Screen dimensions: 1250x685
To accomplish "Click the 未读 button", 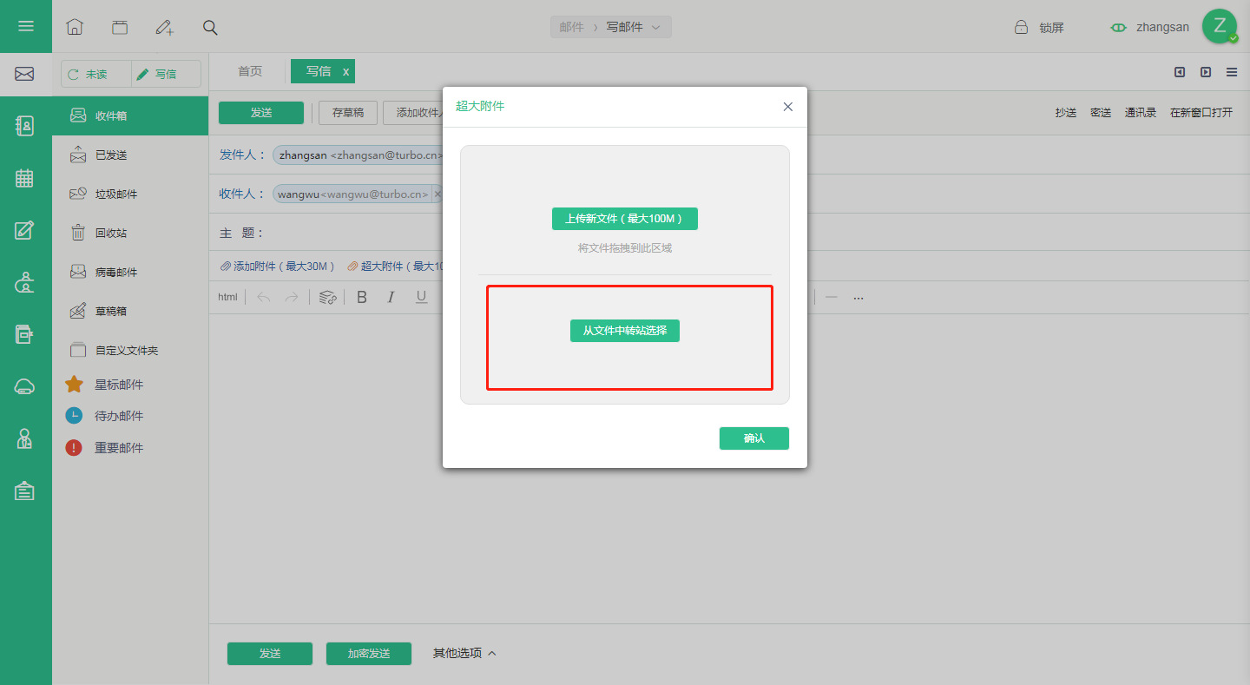I will (95, 75).
